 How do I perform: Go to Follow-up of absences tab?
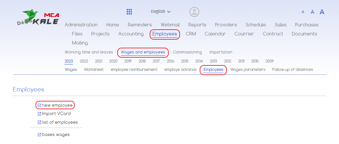(292, 70)
